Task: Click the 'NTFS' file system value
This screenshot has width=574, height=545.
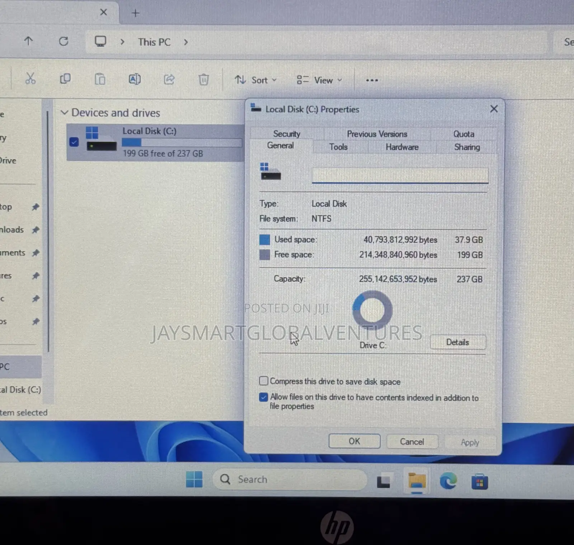Action: tap(321, 219)
